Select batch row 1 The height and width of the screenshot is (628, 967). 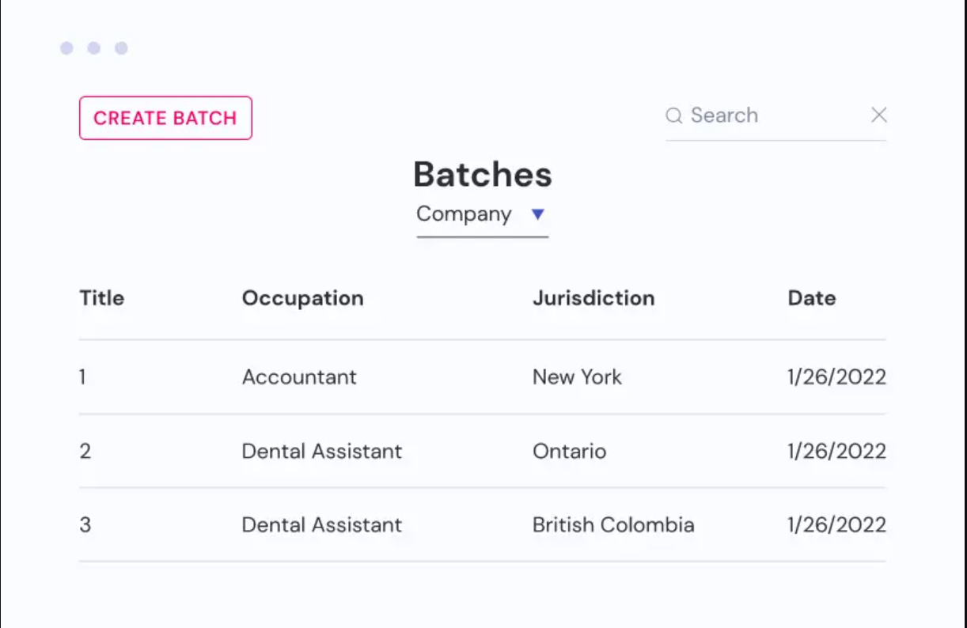coord(82,376)
